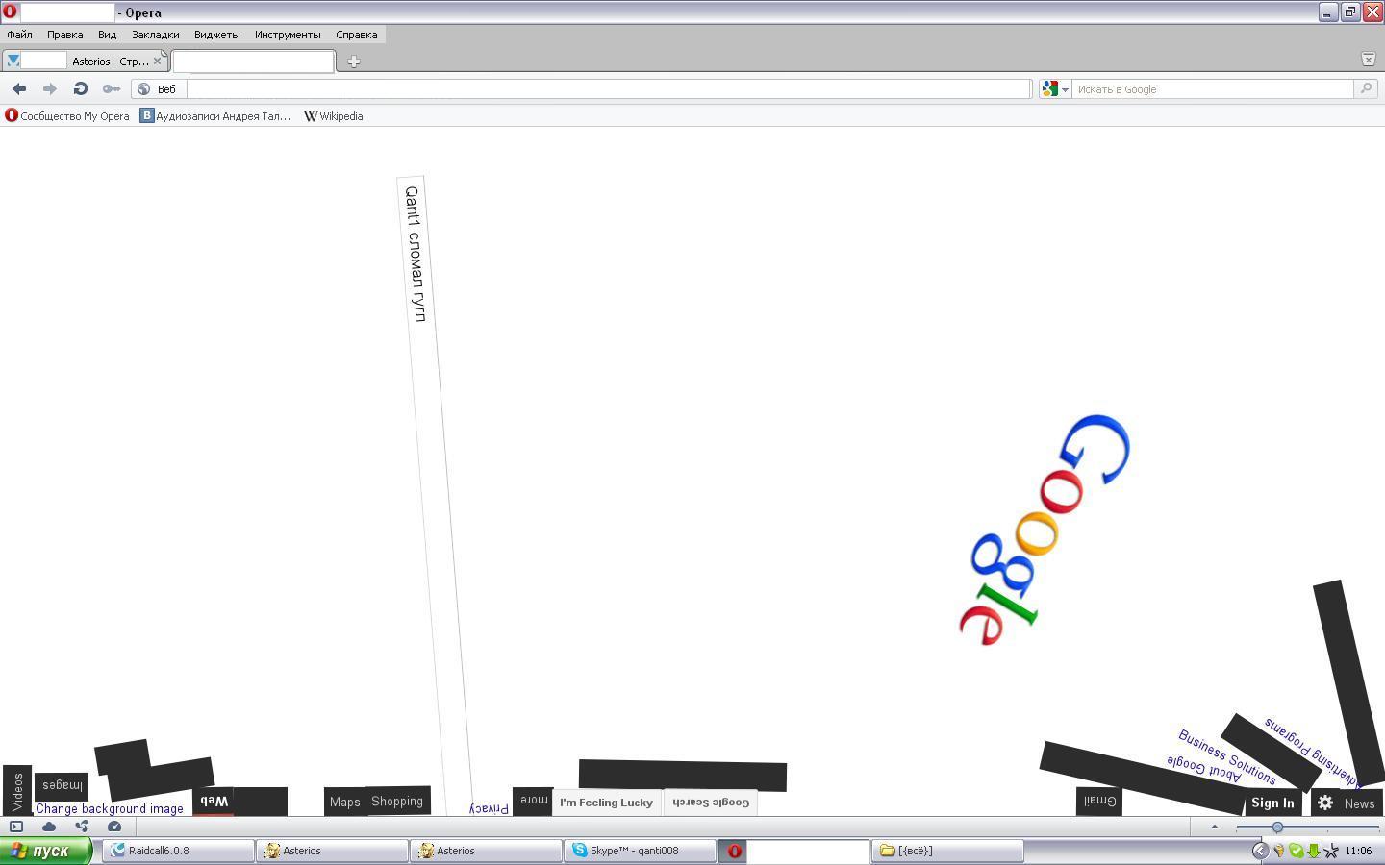Show hidden system tray icons arrow

pos(1260,851)
